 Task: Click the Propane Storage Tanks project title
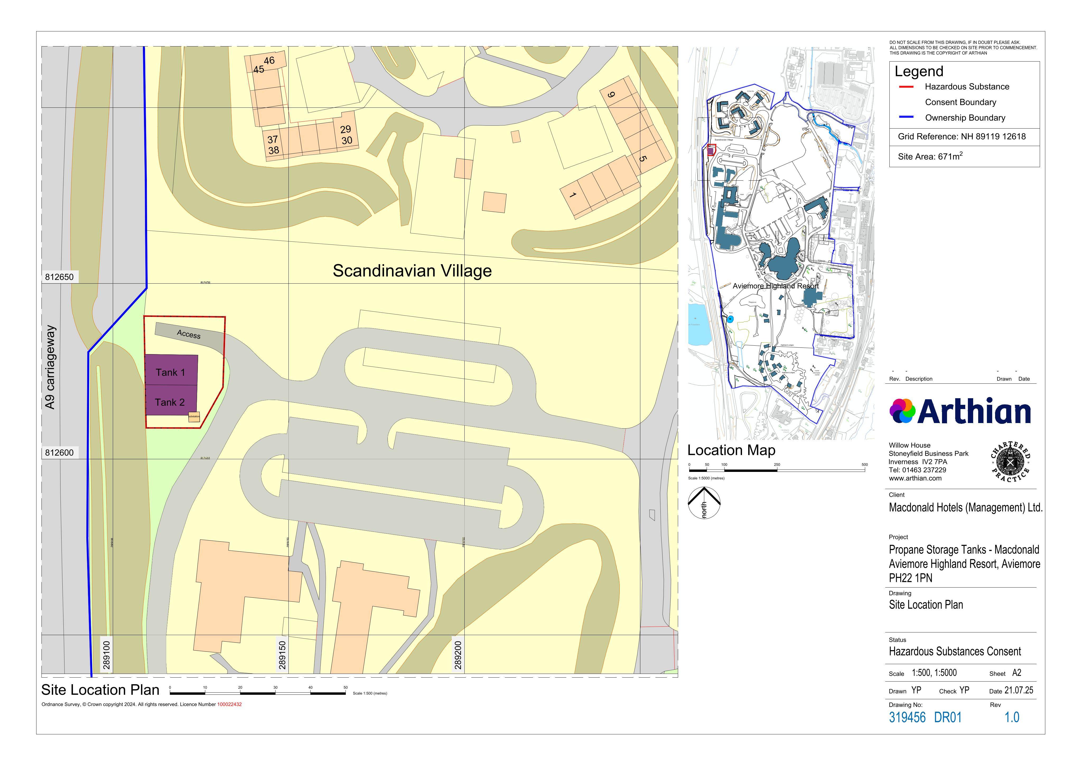point(964,564)
